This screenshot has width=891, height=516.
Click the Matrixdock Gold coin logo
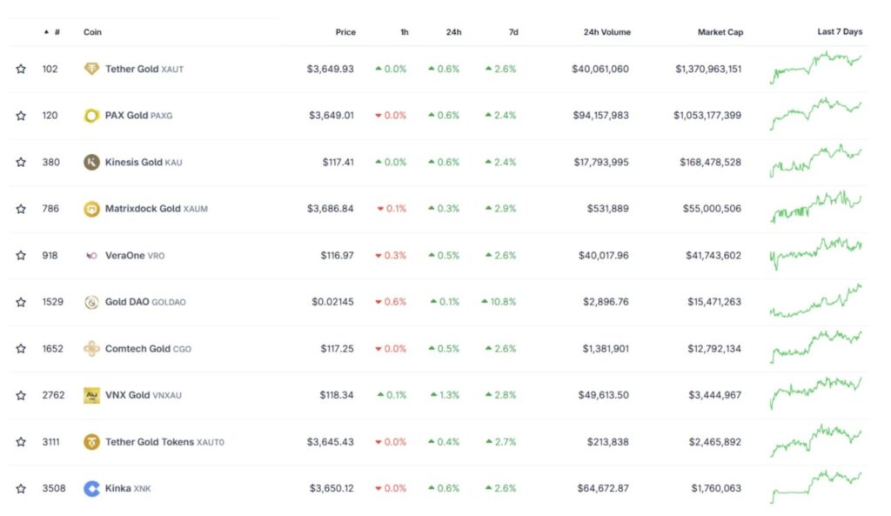click(91, 209)
